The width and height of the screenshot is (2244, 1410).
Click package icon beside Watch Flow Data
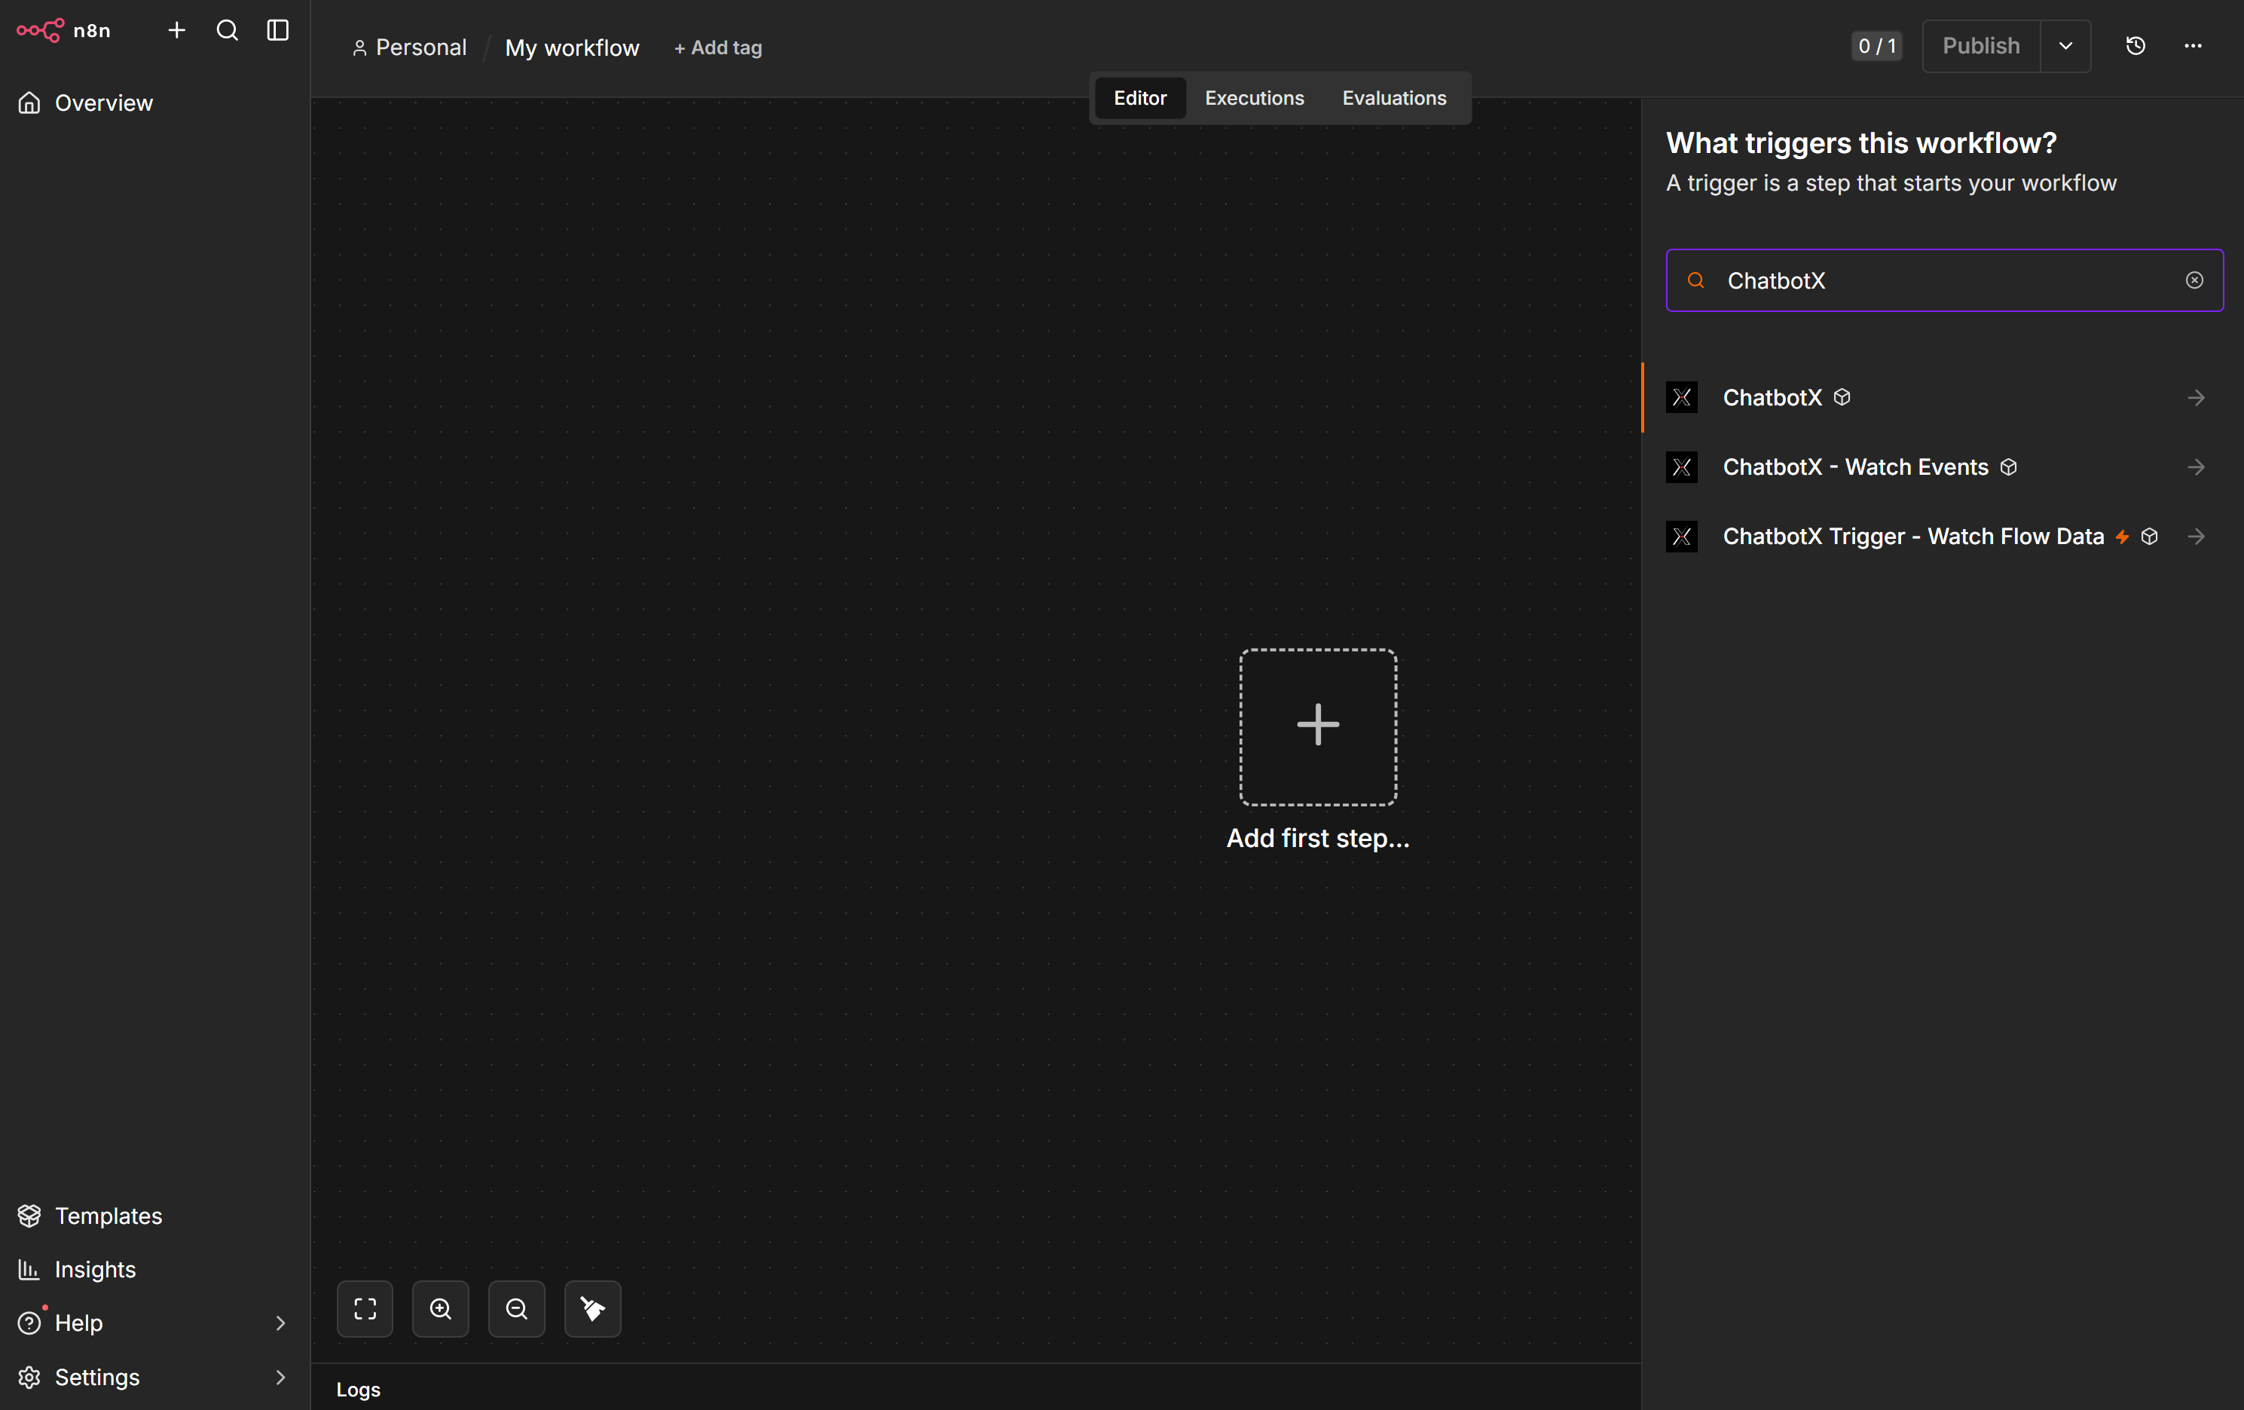tap(2149, 537)
